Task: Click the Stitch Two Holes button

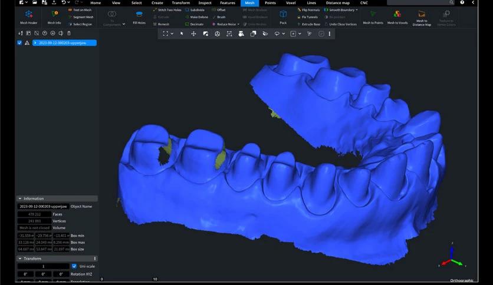Action: coord(167,10)
